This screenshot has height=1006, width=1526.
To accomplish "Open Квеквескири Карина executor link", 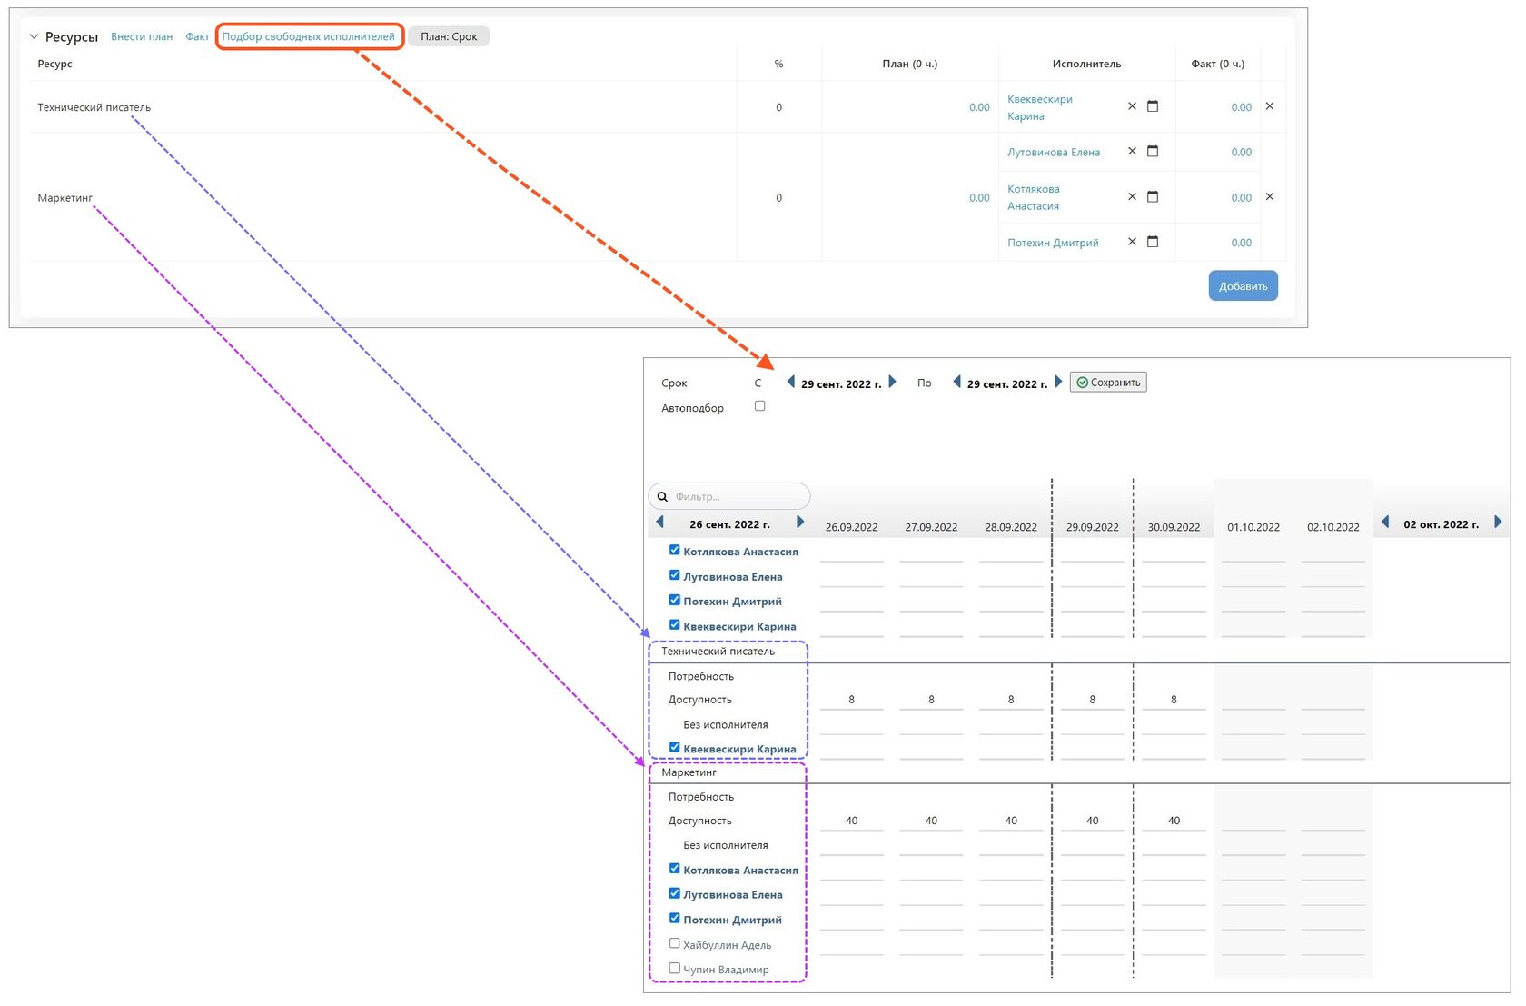I will 1040,107.
